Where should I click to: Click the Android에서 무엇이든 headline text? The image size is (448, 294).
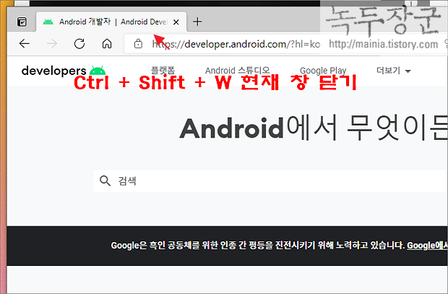pyautogui.click(x=314, y=128)
